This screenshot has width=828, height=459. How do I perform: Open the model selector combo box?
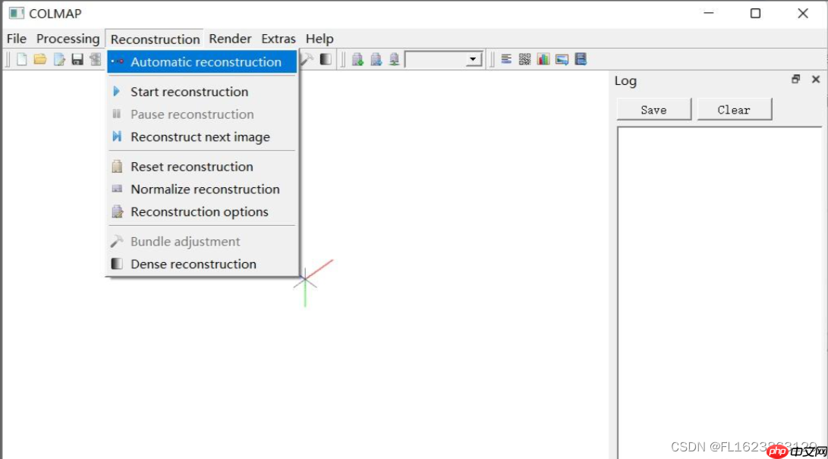[x=443, y=59]
